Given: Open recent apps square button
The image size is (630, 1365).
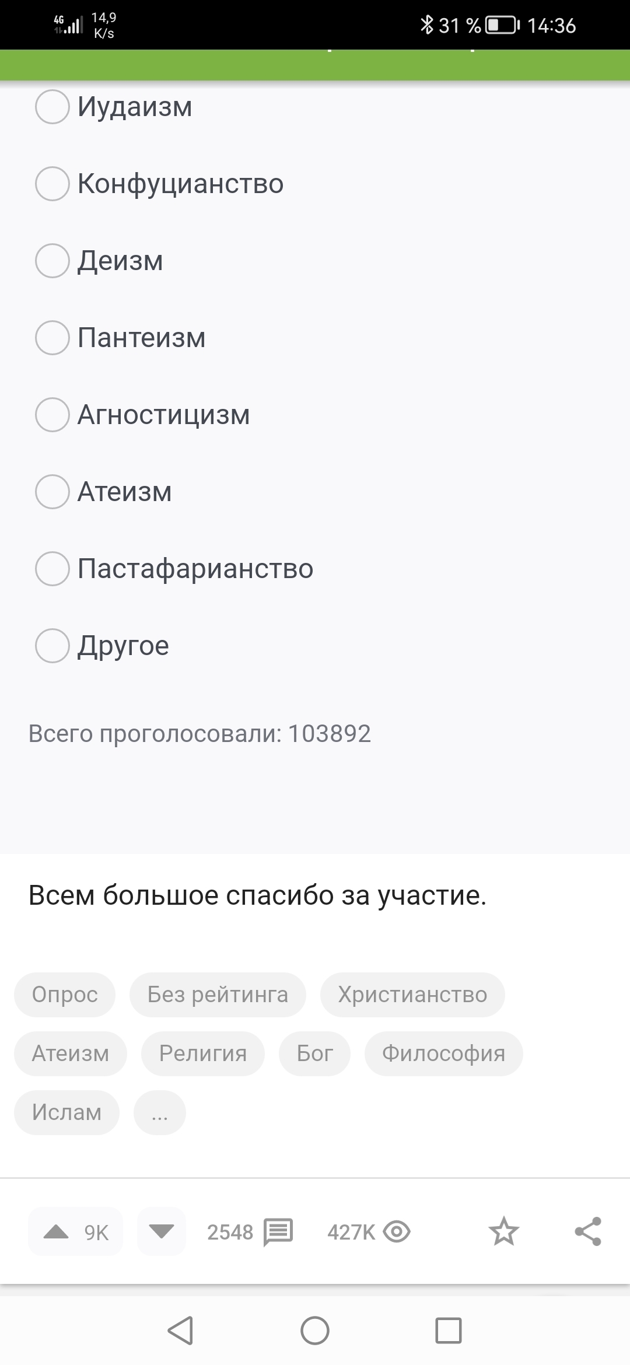Looking at the screenshot, I should (448, 1331).
